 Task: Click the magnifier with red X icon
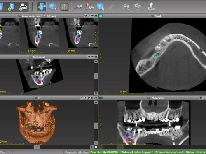tap(89, 7)
